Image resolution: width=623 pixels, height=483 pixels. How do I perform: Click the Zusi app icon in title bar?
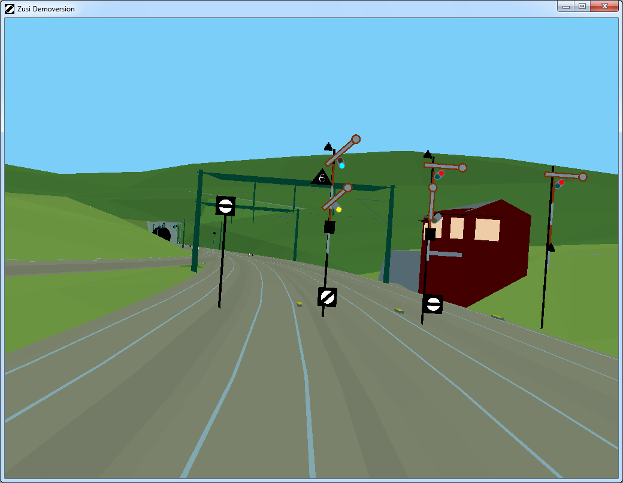coord(10,8)
